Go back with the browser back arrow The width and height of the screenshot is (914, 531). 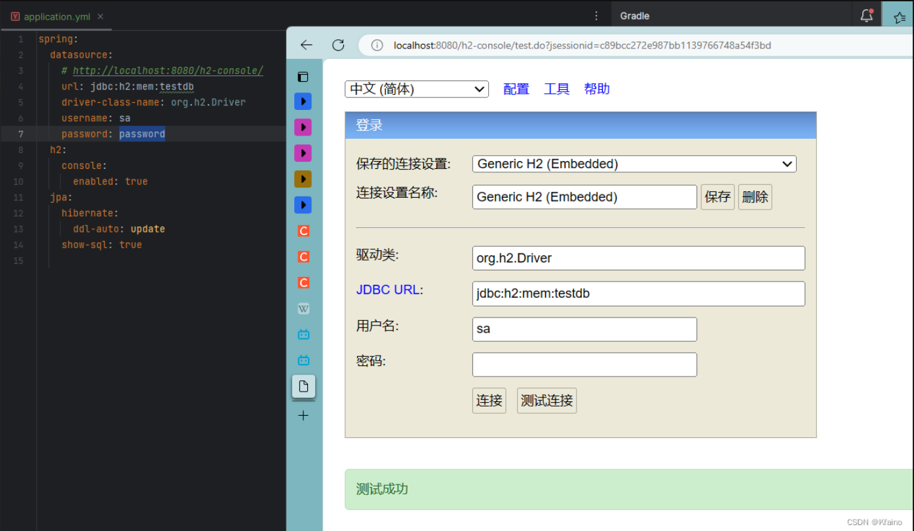[306, 45]
